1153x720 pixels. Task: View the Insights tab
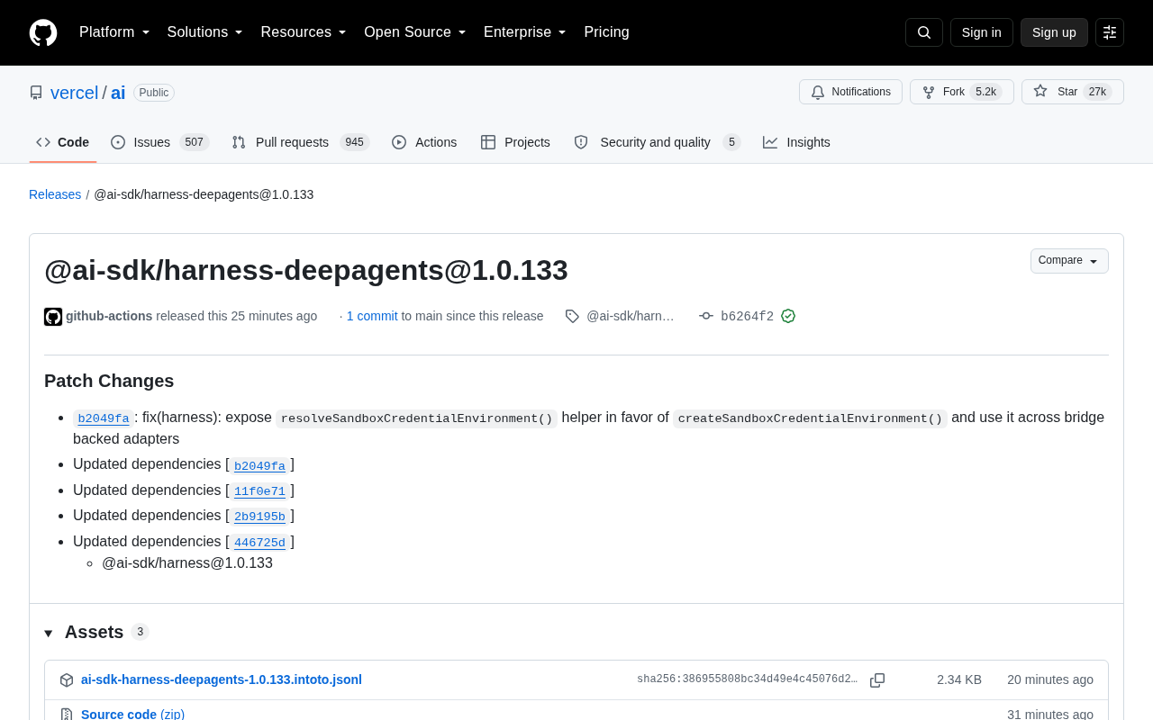pos(797,142)
